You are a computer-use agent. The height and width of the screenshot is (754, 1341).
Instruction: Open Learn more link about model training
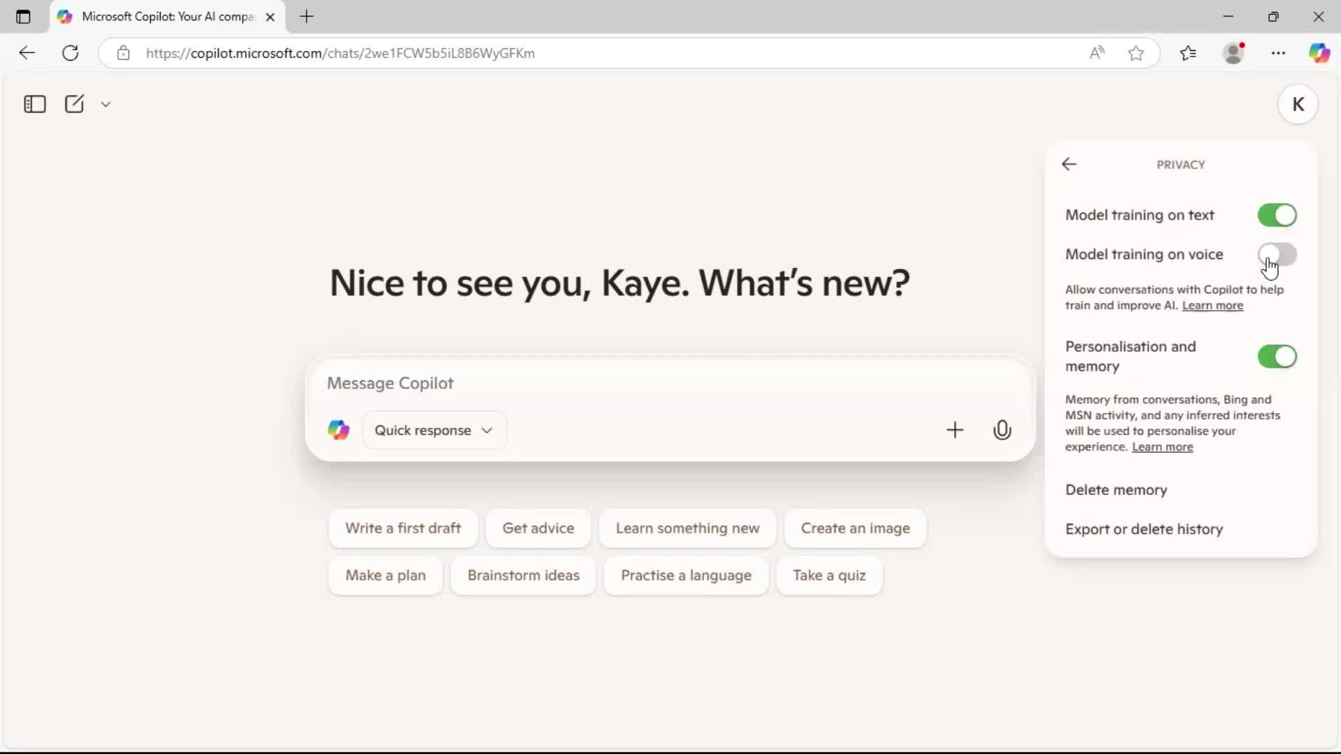(1212, 306)
